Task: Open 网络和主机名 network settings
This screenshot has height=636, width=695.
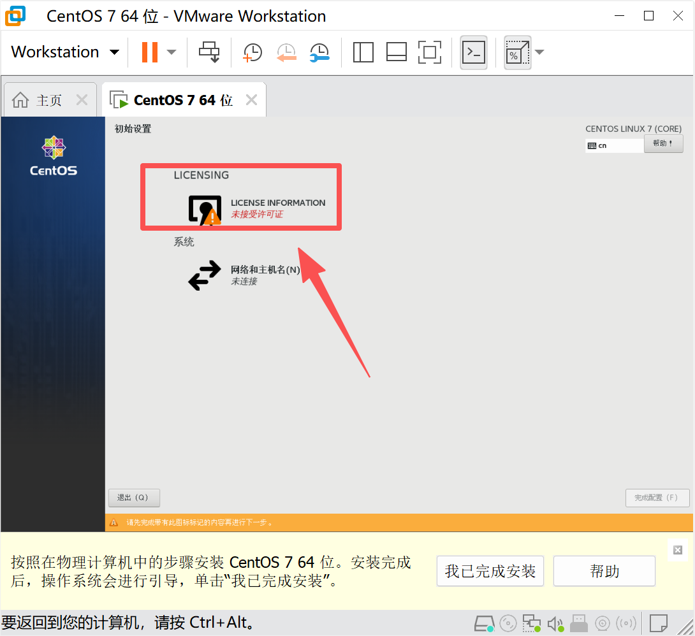Action: pyautogui.click(x=244, y=275)
